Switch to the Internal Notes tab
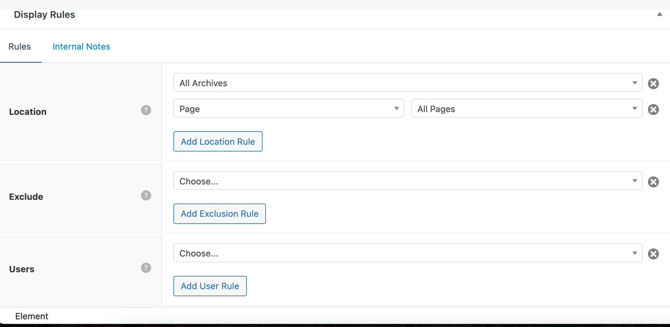 click(81, 46)
